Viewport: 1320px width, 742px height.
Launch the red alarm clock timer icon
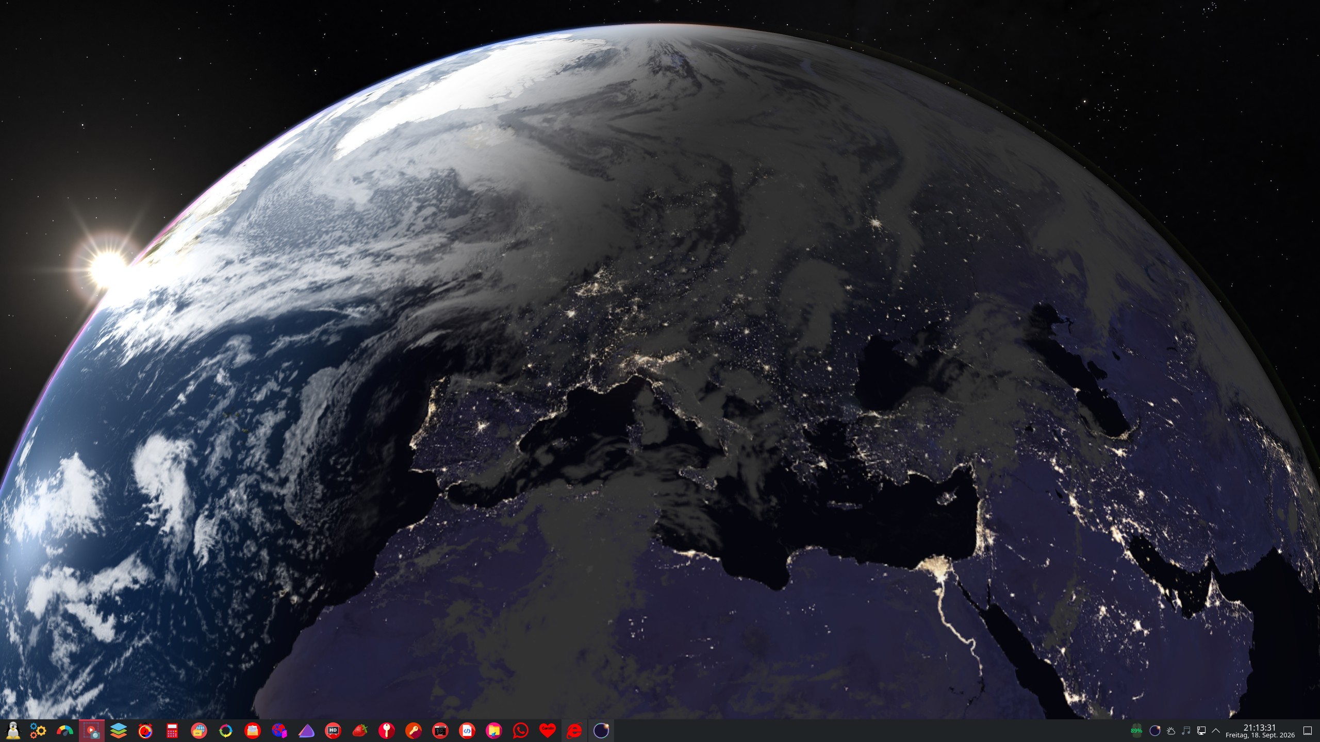[x=145, y=731]
